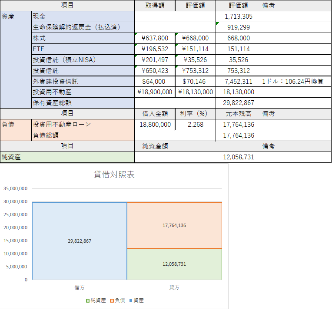Click the value 919,299

239,27
